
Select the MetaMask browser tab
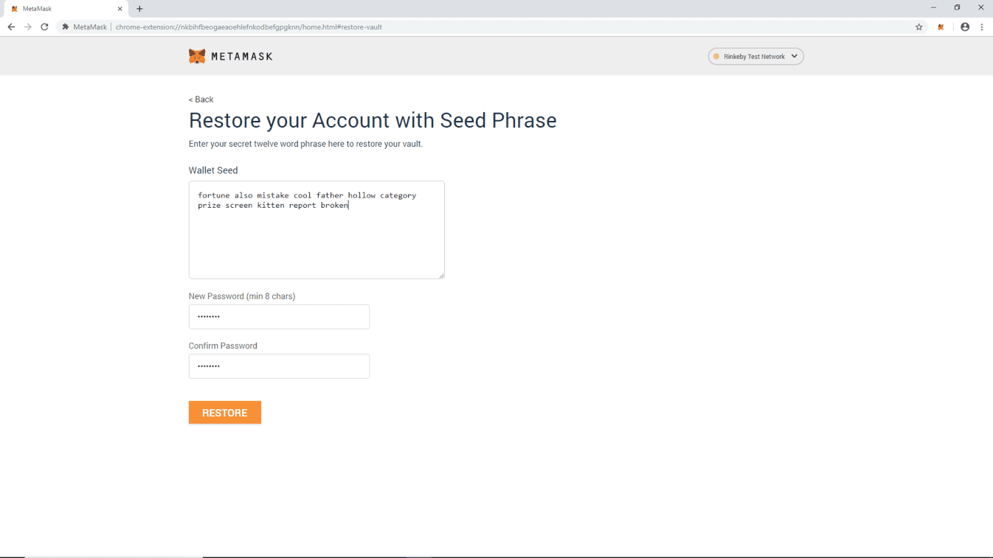tap(65, 9)
